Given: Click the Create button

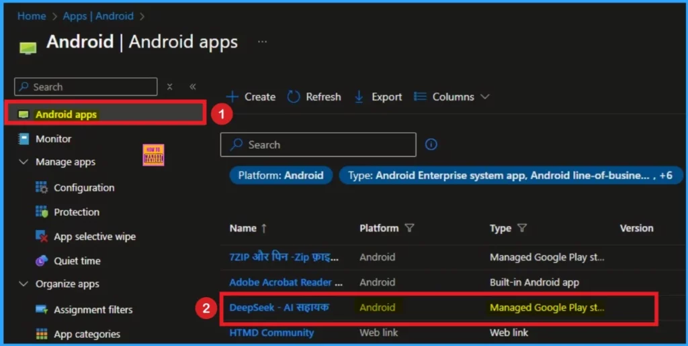Looking at the screenshot, I should (x=251, y=97).
